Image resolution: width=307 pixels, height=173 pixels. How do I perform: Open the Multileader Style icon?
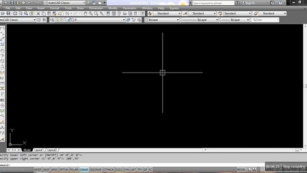pos(256,13)
